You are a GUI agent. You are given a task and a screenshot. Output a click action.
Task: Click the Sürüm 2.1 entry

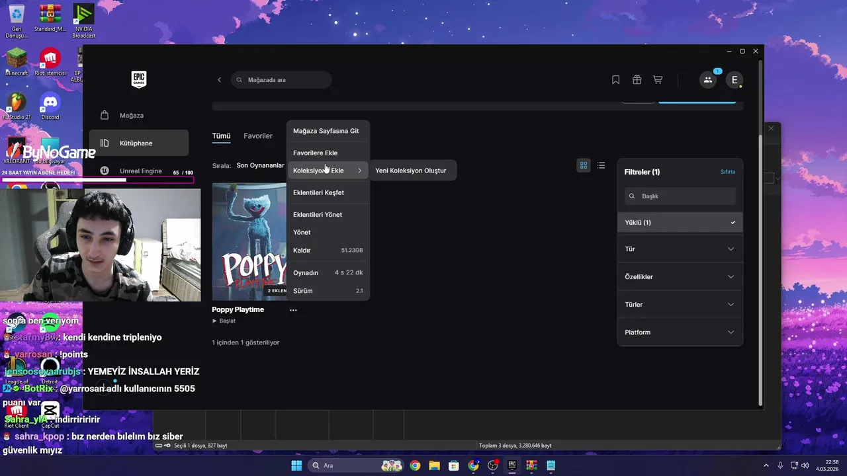point(328,291)
